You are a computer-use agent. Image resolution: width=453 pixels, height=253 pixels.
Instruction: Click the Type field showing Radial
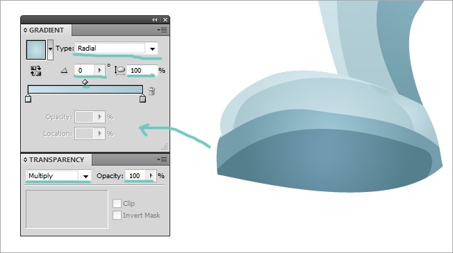(110, 49)
